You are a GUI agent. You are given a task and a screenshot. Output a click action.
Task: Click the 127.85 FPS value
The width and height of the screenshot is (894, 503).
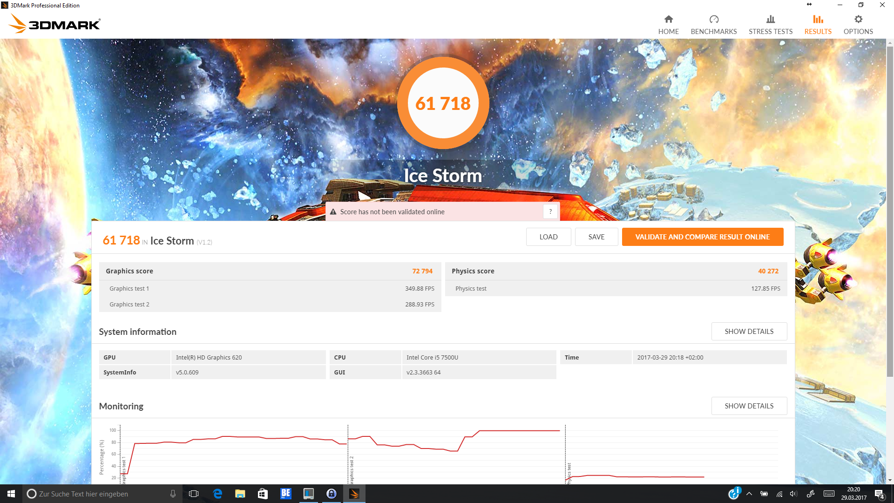coord(765,289)
